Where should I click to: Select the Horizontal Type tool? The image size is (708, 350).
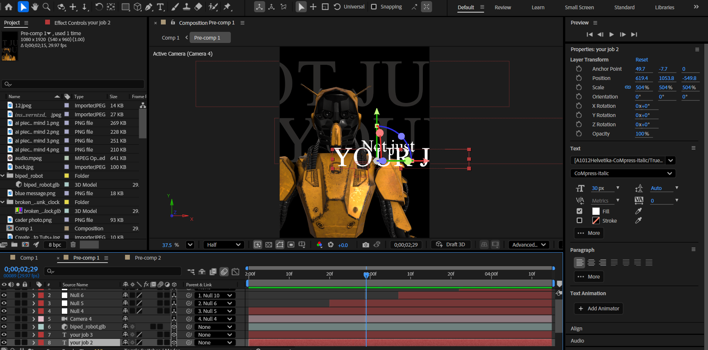(160, 7)
